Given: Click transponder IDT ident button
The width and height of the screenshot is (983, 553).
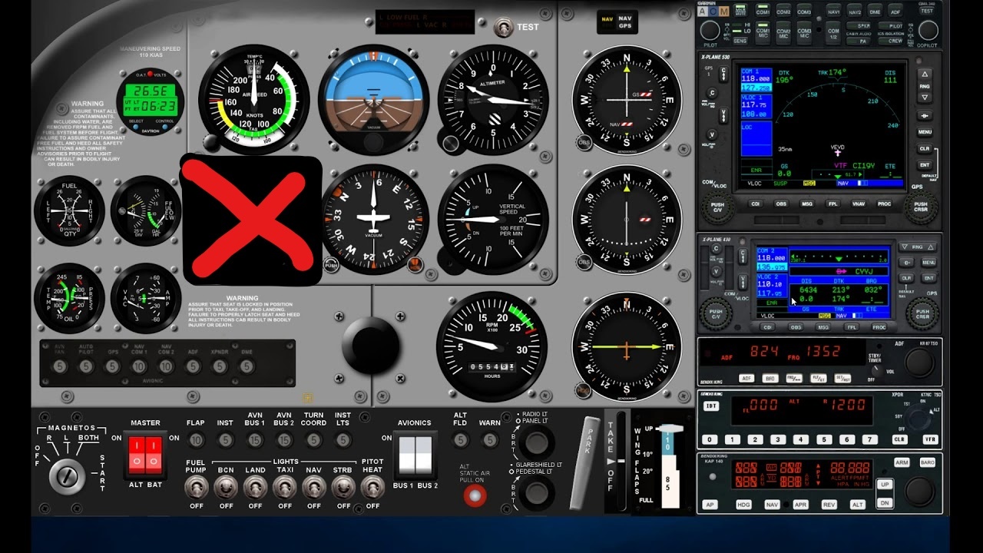Looking at the screenshot, I should (711, 406).
